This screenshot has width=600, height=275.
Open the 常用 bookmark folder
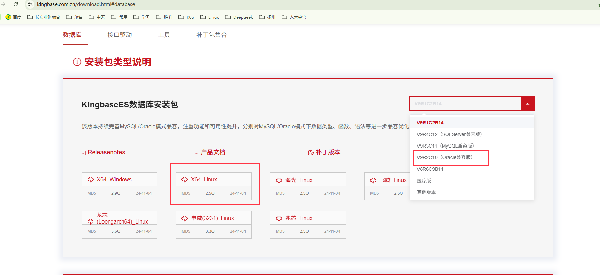point(119,17)
